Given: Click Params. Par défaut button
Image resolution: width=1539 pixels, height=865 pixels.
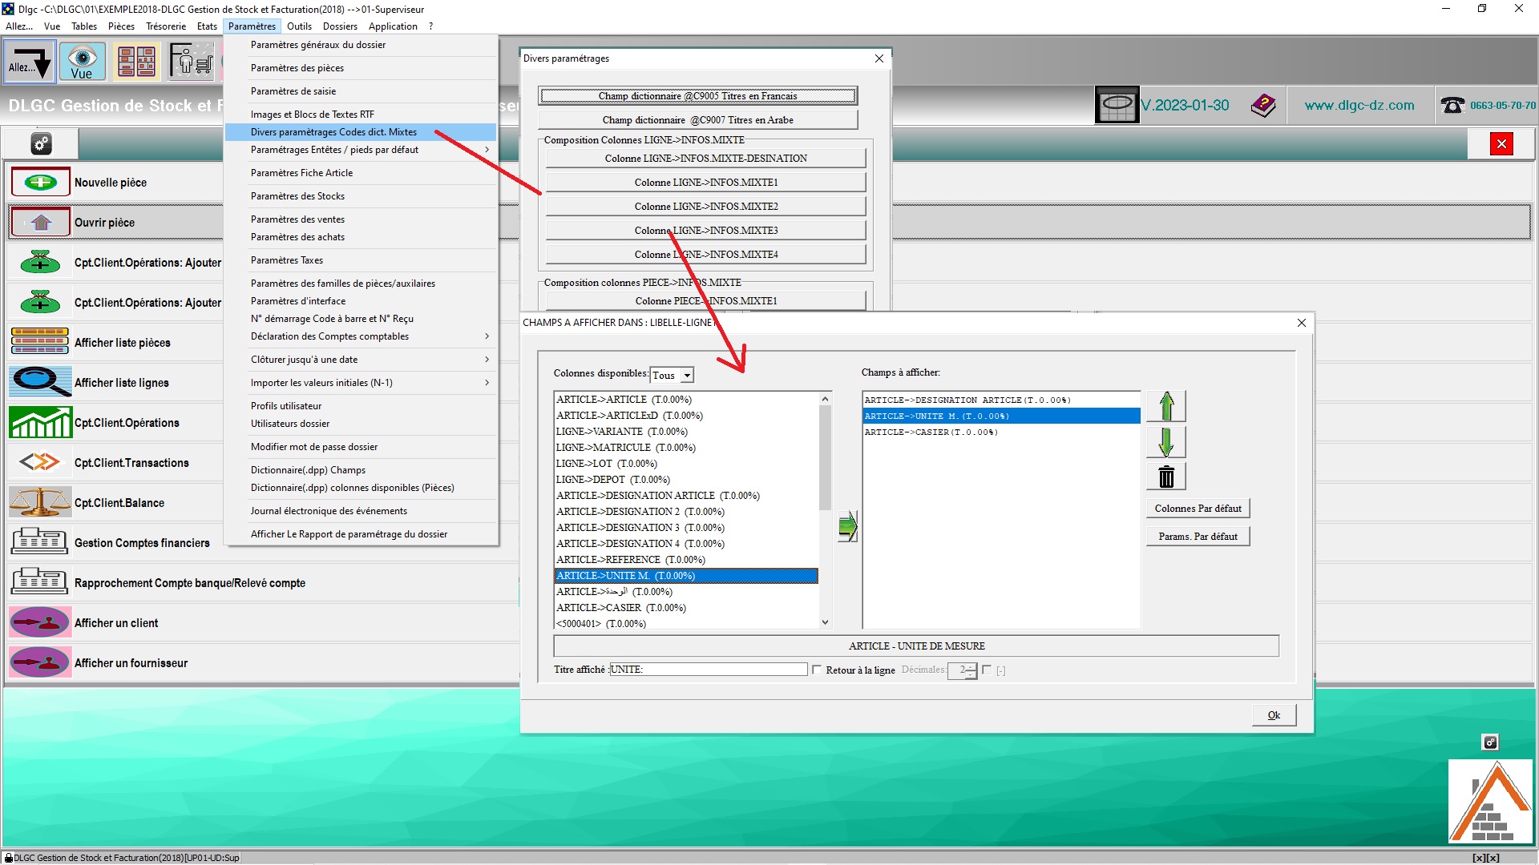Looking at the screenshot, I should pyautogui.click(x=1198, y=537).
